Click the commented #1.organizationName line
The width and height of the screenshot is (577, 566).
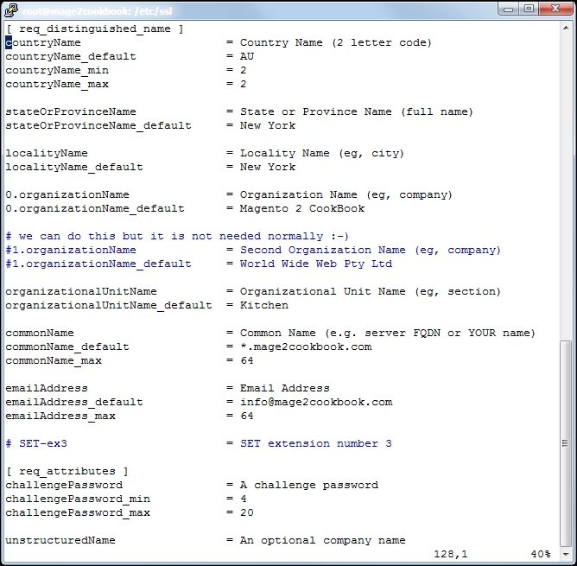pos(71,250)
